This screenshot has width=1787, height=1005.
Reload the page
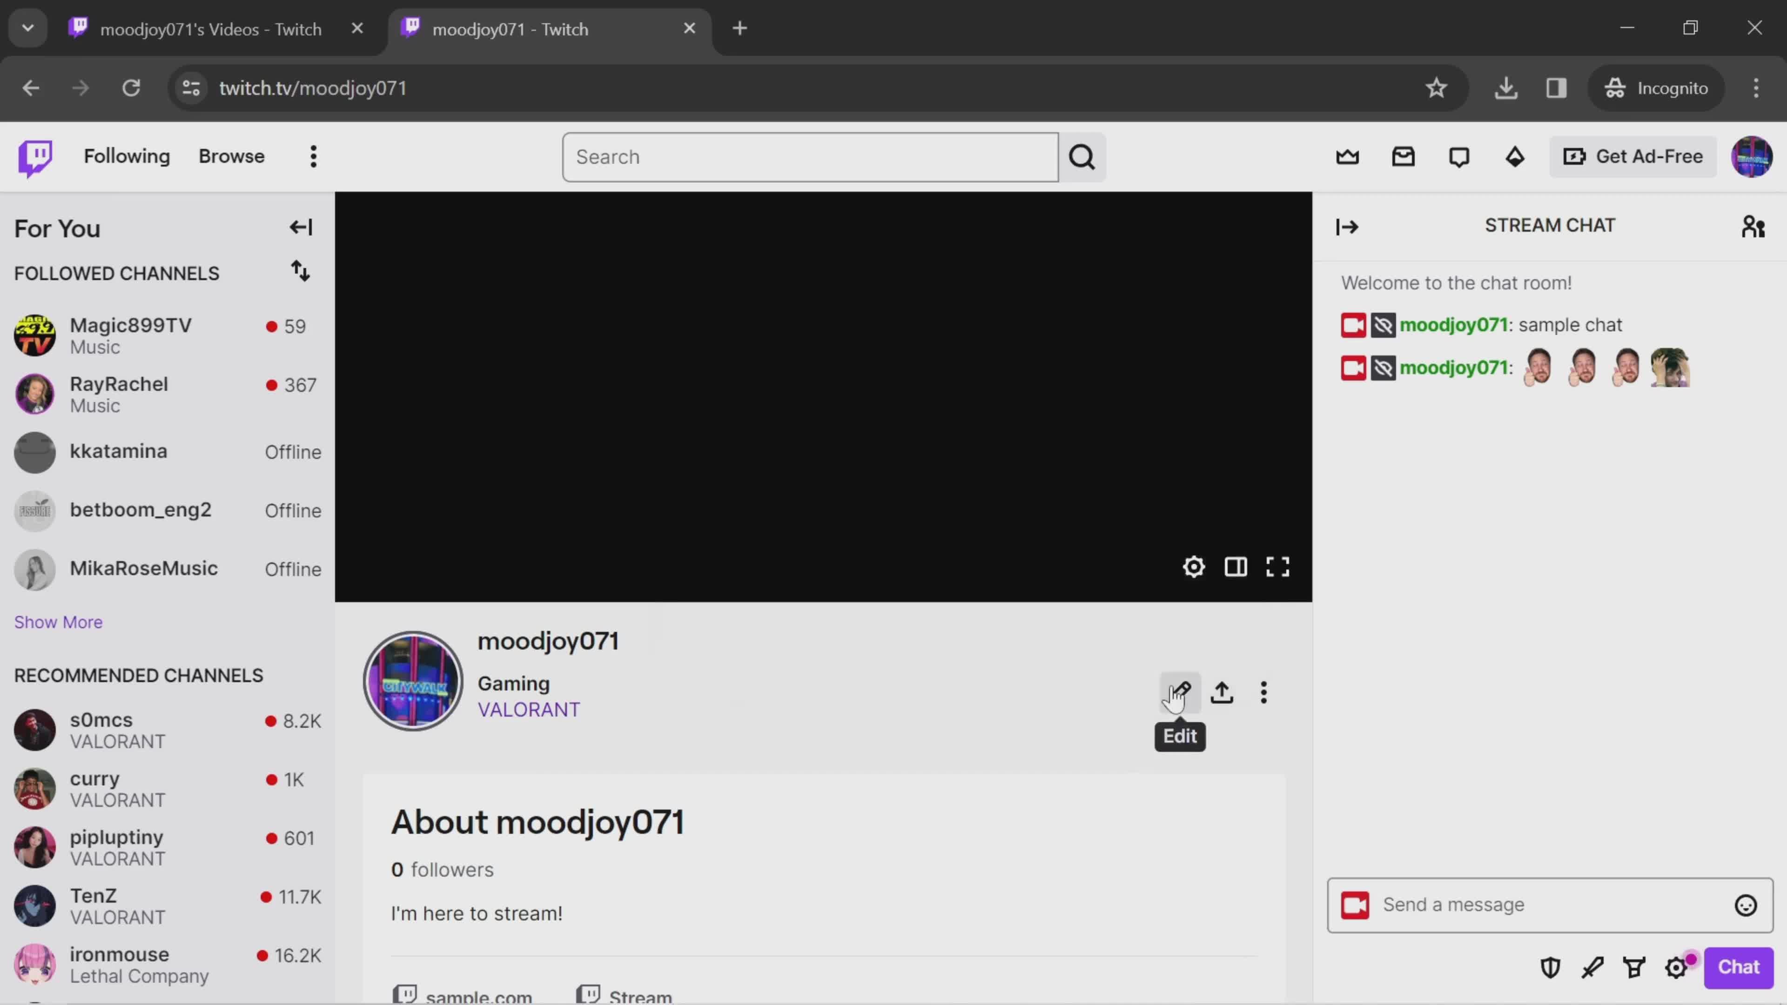click(131, 88)
